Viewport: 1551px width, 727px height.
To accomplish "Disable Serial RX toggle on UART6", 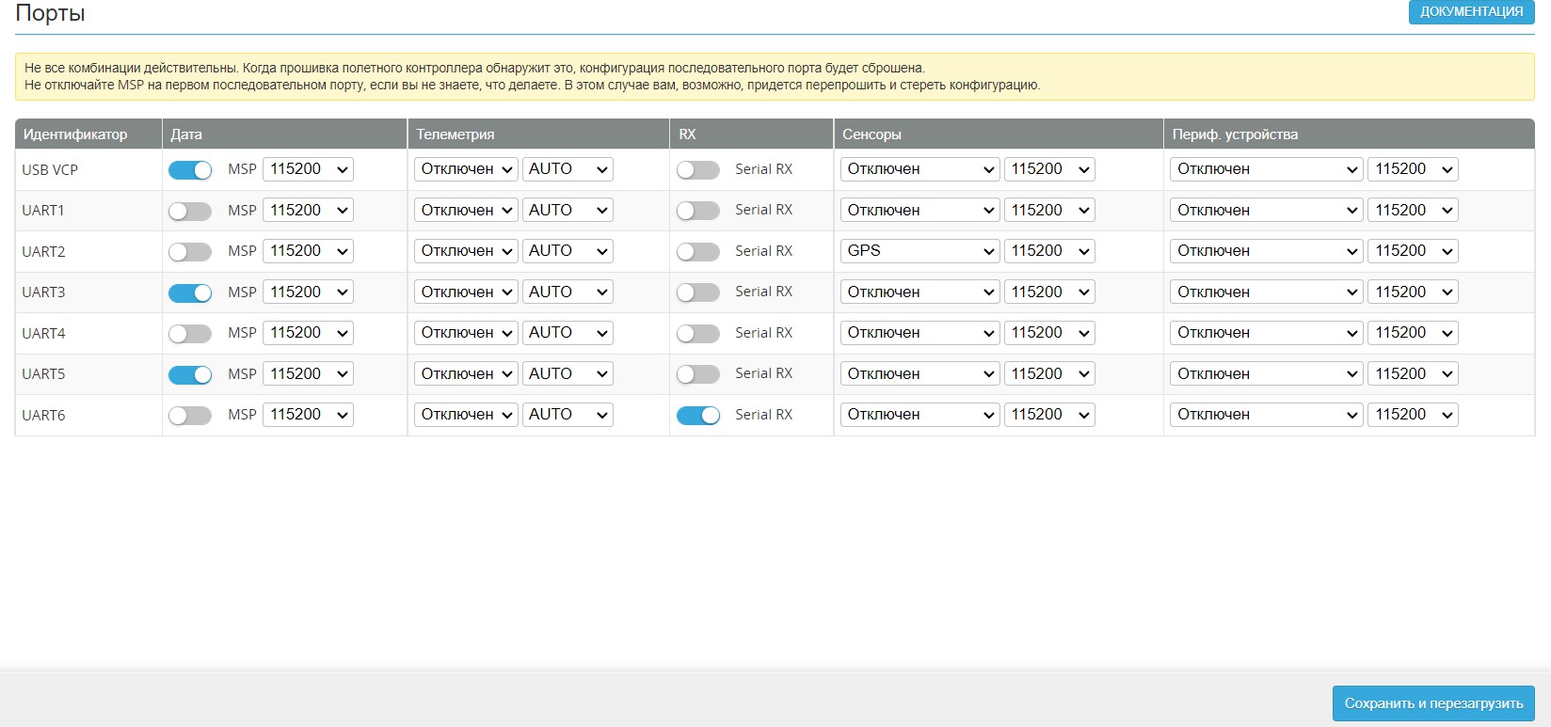I will tap(697, 416).
